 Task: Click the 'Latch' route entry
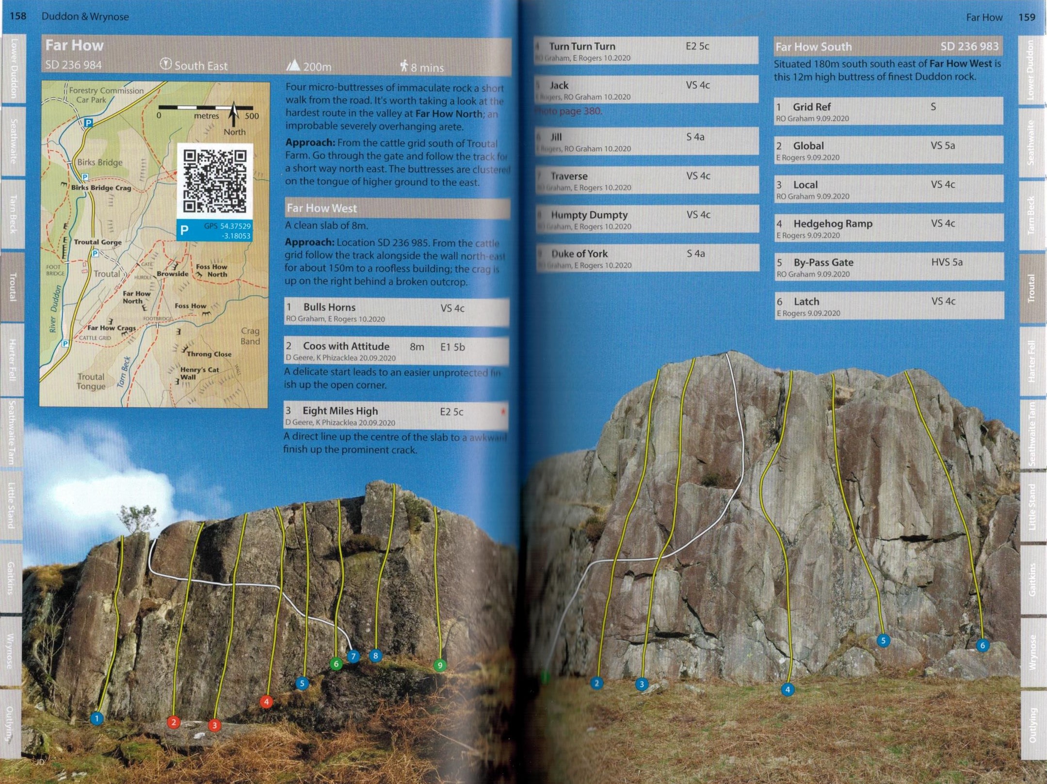point(888,306)
